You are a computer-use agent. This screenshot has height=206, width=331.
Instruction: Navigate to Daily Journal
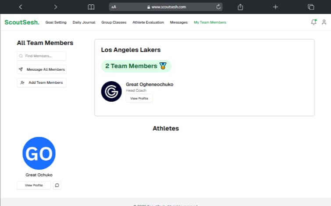(84, 22)
